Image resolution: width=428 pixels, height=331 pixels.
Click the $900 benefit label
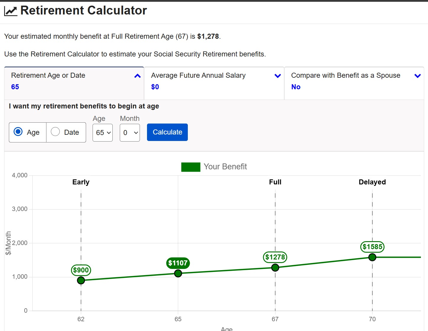click(81, 270)
